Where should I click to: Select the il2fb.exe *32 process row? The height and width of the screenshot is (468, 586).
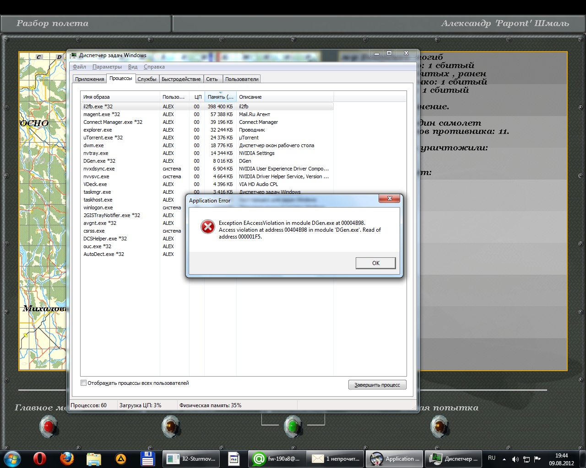[207, 106]
